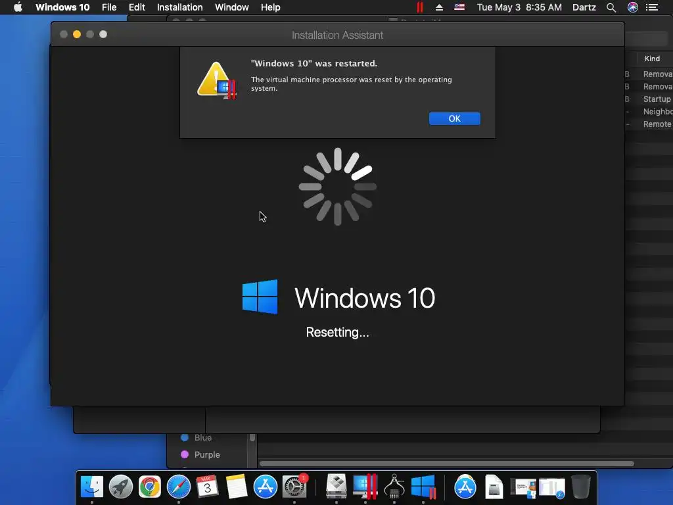The height and width of the screenshot is (505, 673).
Task: Minimize the Installation Assistant window
Action: coord(77,34)
